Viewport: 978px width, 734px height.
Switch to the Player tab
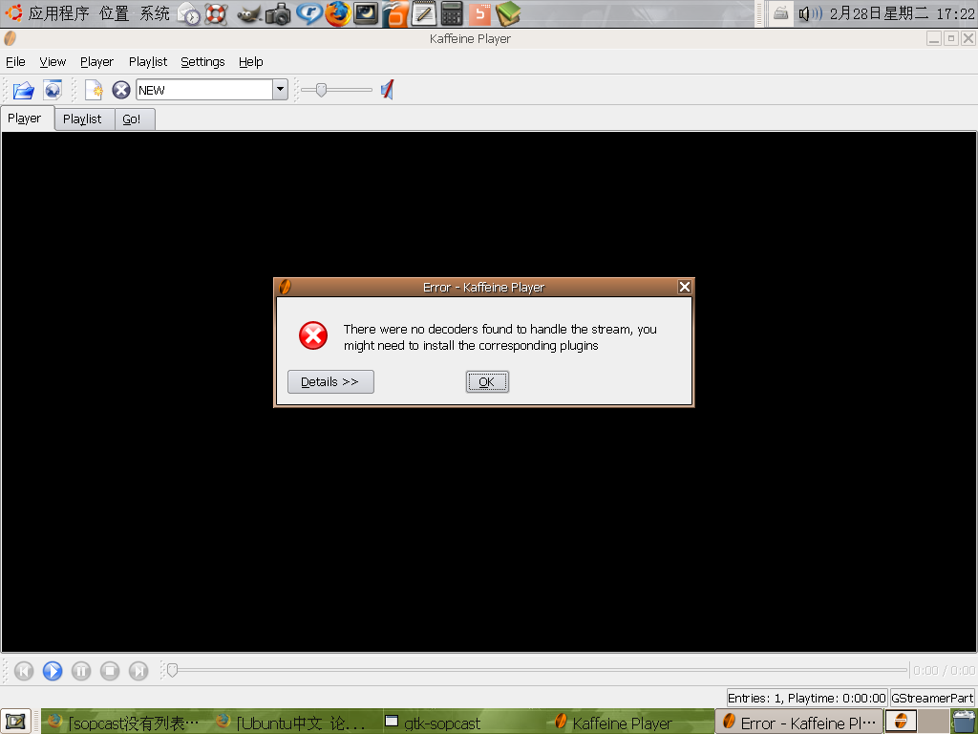click(28, 119)
